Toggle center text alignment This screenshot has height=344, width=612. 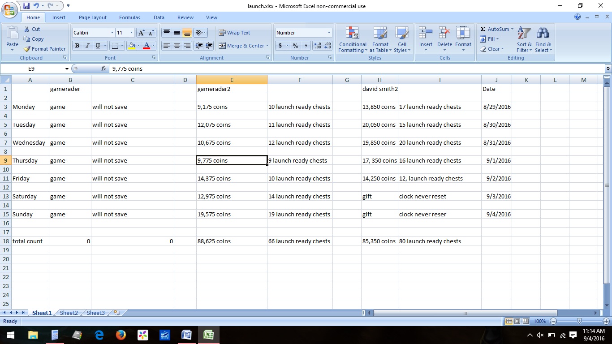[x=177, y=46]
